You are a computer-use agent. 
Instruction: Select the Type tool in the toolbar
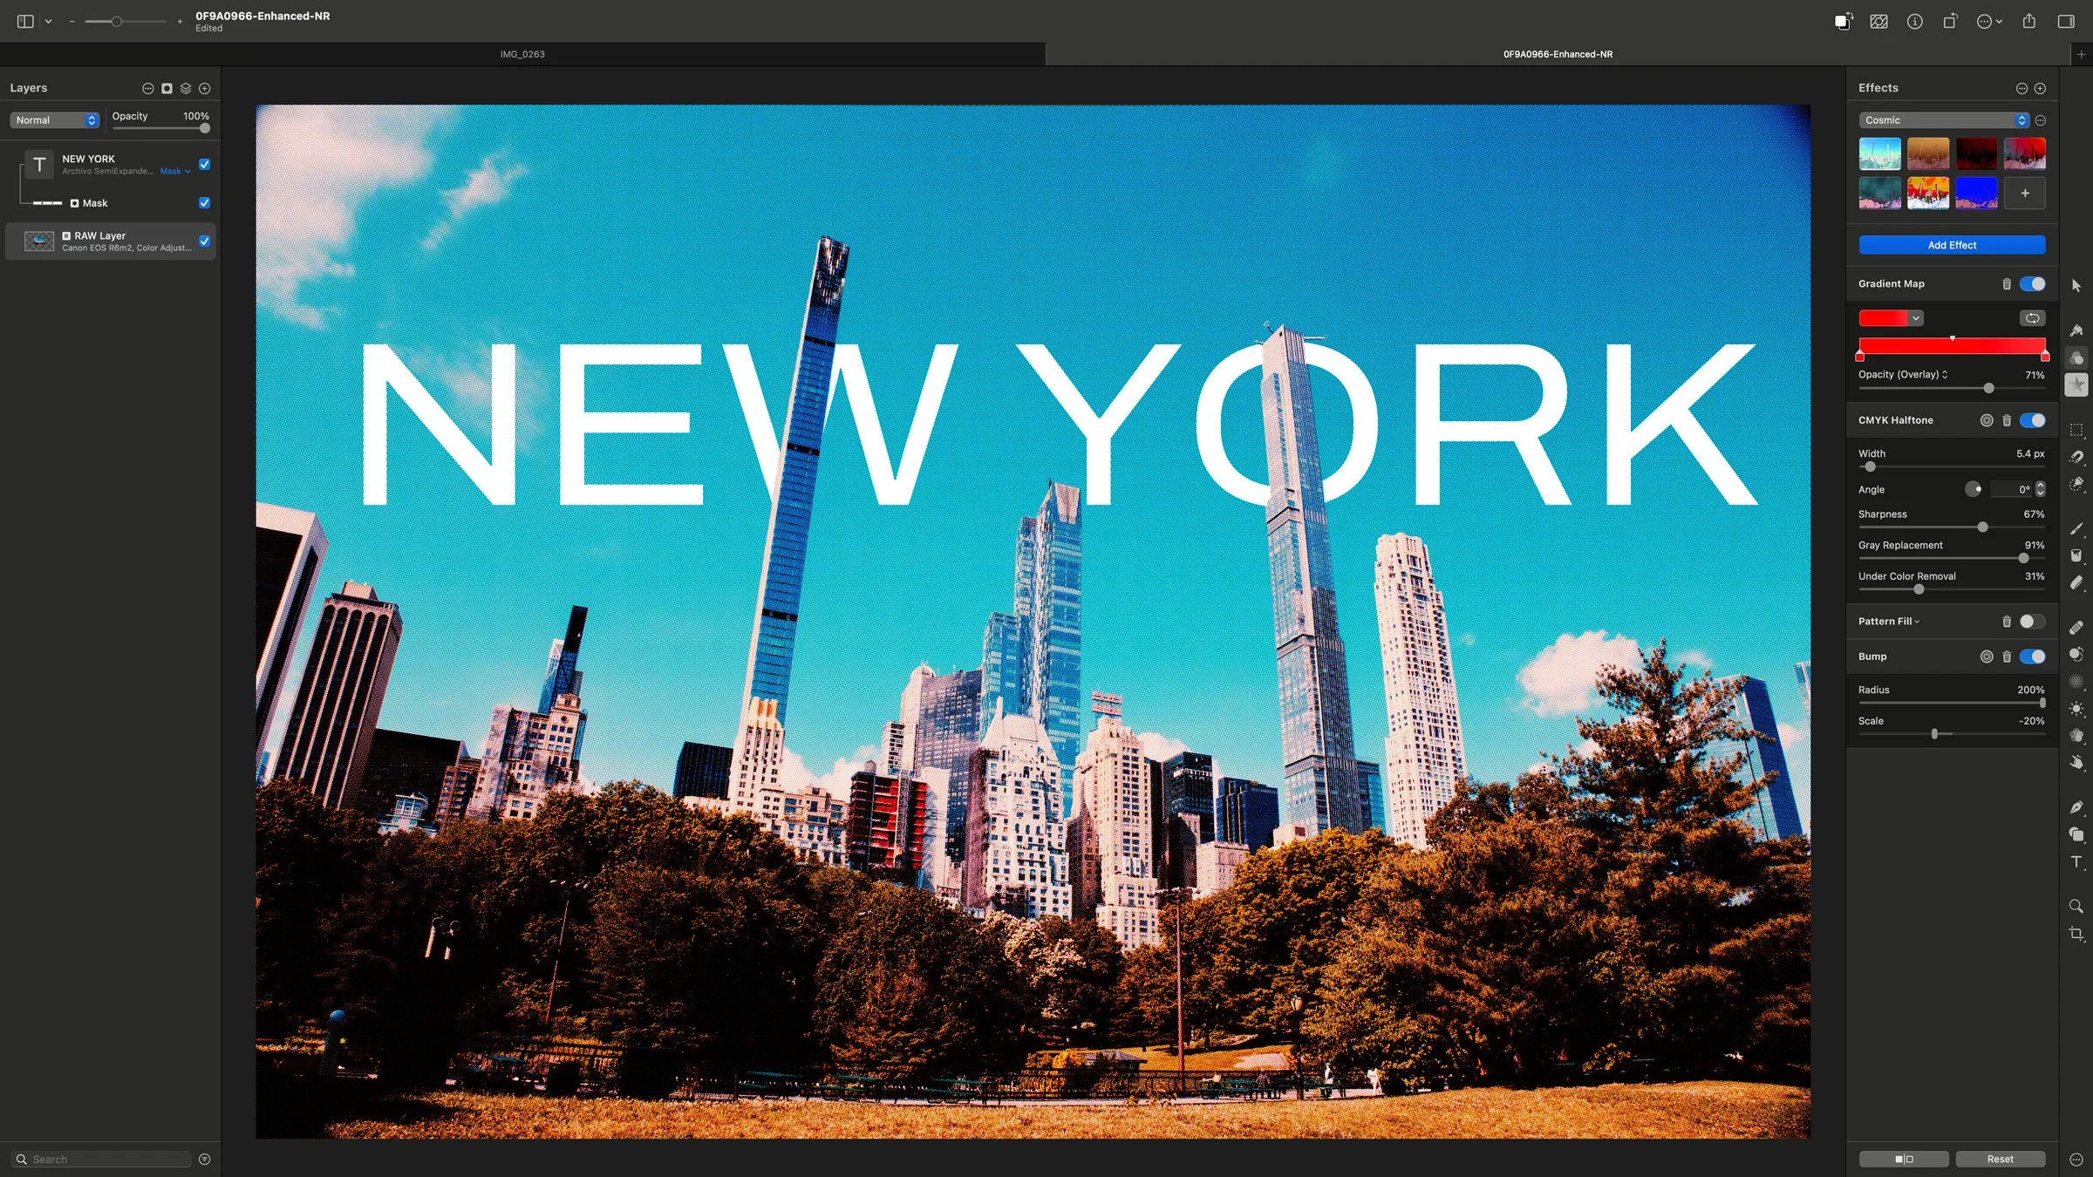coord(2076,862)
